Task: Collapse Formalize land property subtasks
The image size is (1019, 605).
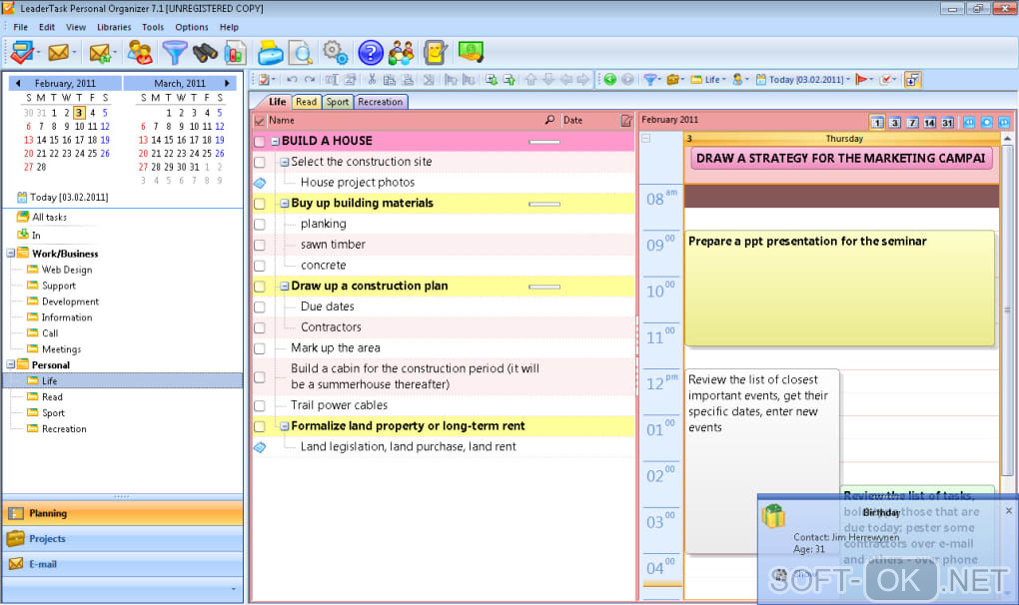Action: point(284,426)
